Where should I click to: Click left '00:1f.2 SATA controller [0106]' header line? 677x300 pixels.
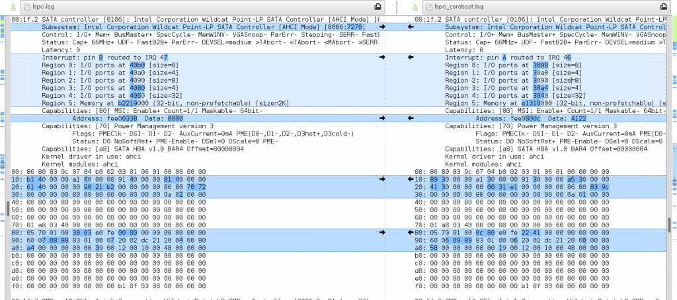point(195,19)
